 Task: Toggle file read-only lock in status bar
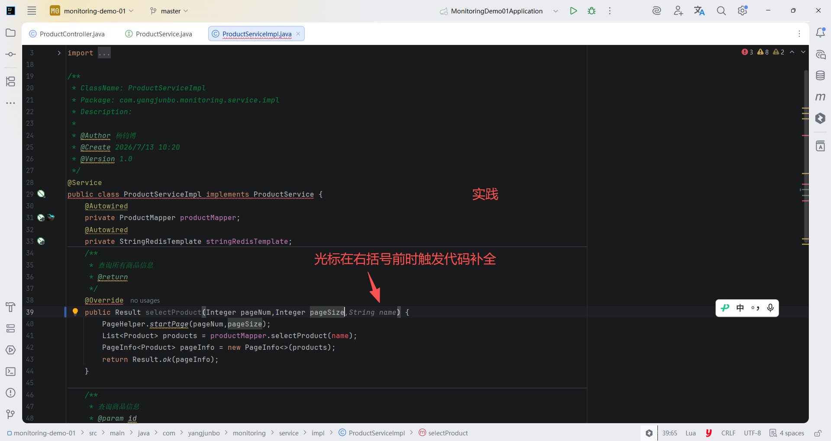point(818,433)
